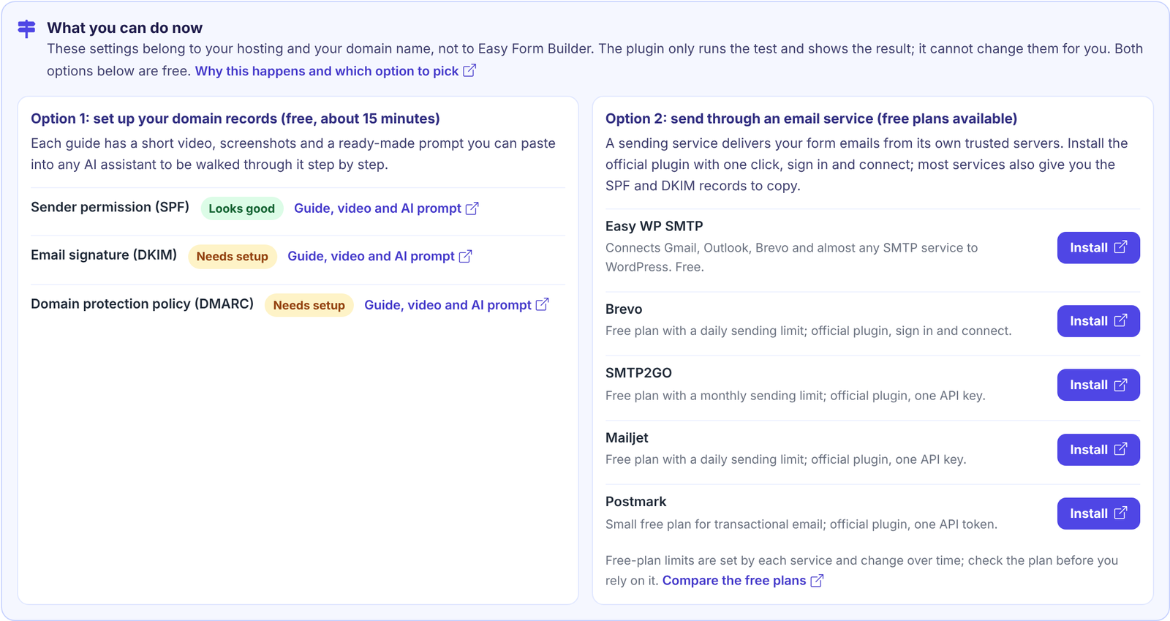Click the external-link icon on Mailjet's Install button
The image size is (1170, 621).
[x=1120, y=449]
